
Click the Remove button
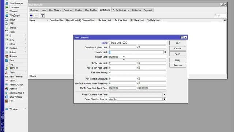click(178, 65)
